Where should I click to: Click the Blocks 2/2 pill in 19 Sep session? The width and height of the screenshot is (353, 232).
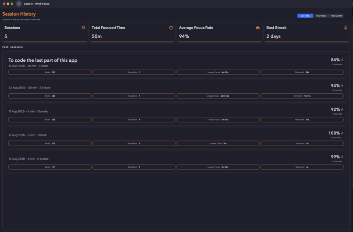click(50, 72)
